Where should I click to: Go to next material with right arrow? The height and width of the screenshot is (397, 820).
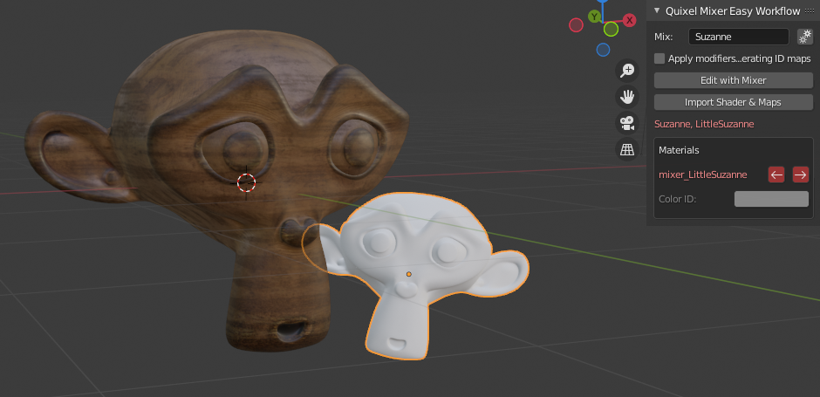801,175
